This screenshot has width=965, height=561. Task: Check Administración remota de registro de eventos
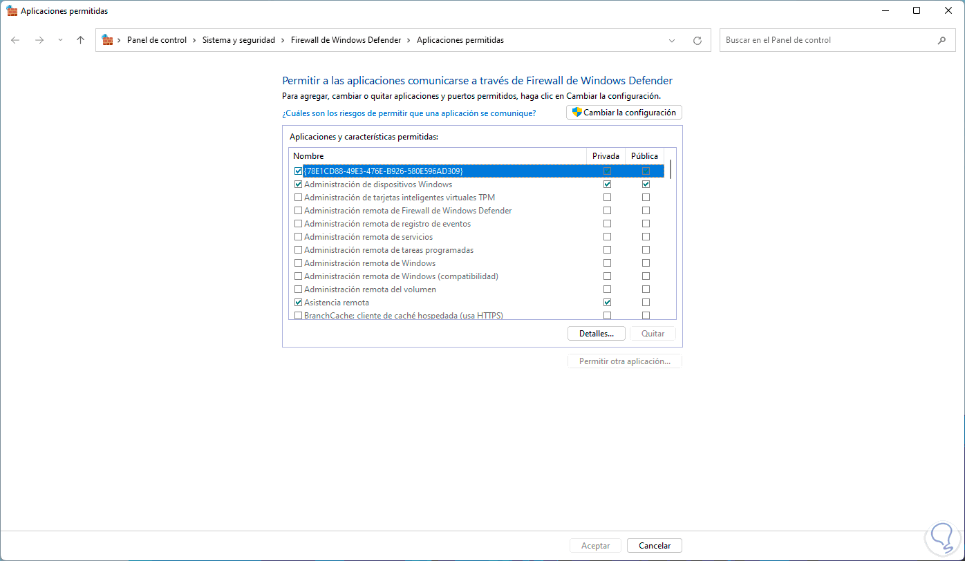(298, 224)
